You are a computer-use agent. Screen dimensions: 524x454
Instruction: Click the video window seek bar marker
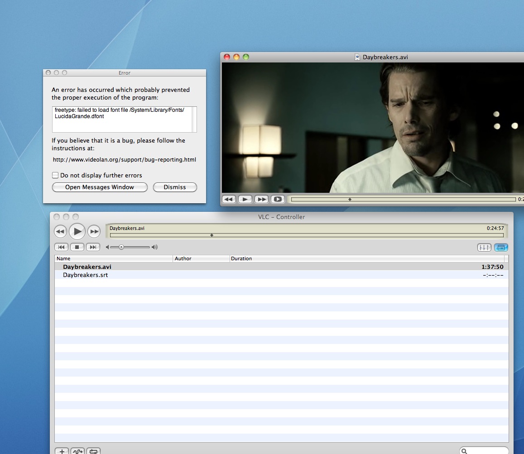coord(350,200)
